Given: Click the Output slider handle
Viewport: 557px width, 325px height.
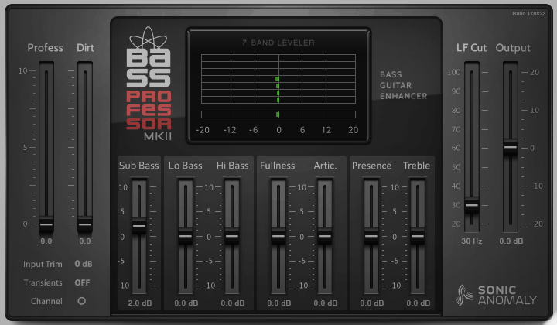Looking at the screenshot, I should coord(510,146).
